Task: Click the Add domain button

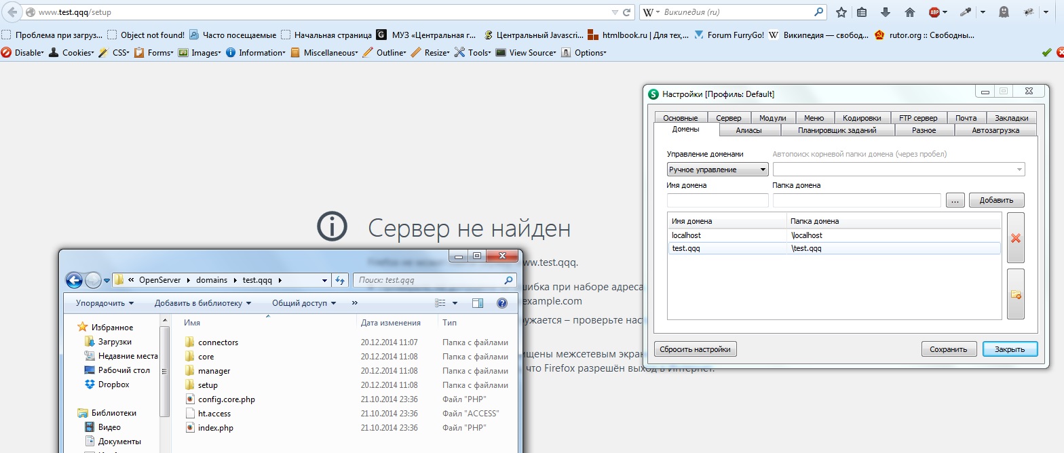Action: click(x=996, y=200)
